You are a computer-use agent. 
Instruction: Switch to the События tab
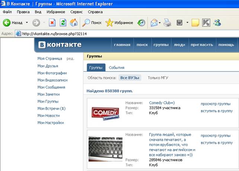click(117, 67)
